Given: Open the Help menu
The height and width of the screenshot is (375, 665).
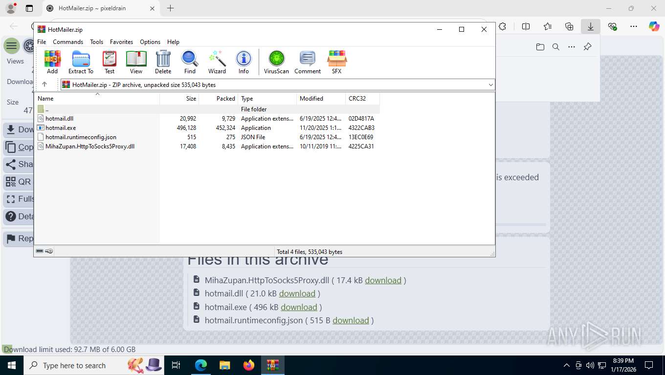Looking at the screenshot, I should pos(173,42).
